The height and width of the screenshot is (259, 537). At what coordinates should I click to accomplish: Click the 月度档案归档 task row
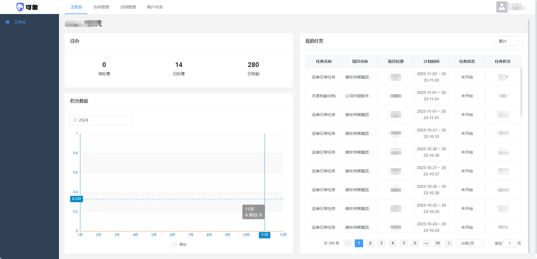413,96
